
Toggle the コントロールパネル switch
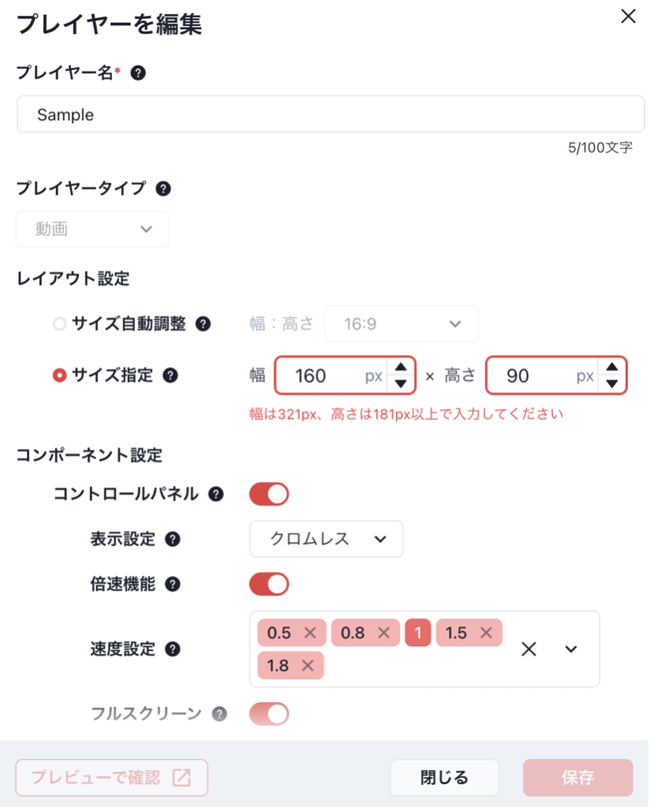[x=269, y=495]
